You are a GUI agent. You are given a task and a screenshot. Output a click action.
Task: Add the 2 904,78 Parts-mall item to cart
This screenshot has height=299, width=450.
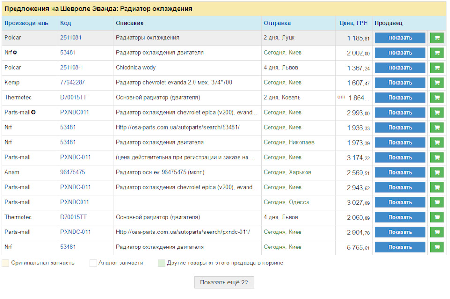pyautogui.click(x=437, y=232)
